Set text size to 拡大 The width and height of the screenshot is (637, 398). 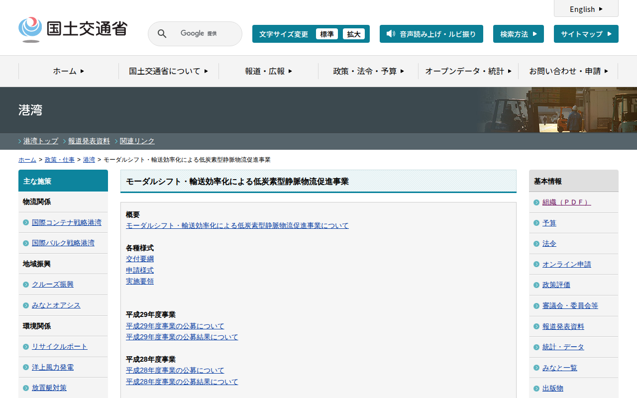(x=354, y=34)
